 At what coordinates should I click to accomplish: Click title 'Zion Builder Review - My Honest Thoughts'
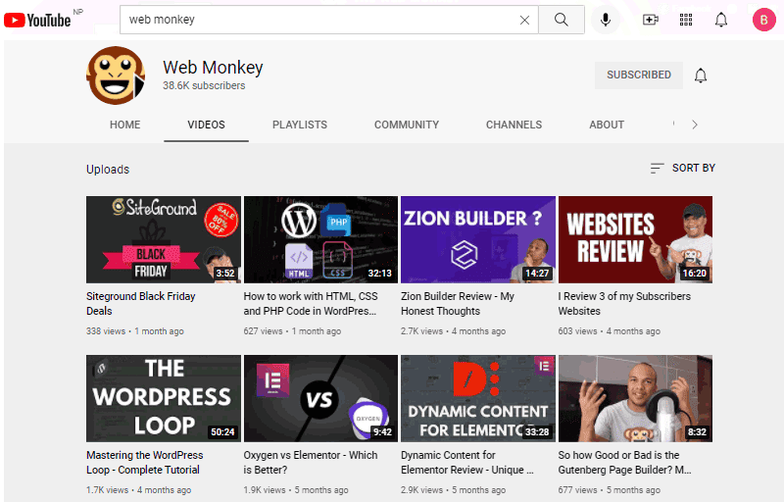point(458,304)
